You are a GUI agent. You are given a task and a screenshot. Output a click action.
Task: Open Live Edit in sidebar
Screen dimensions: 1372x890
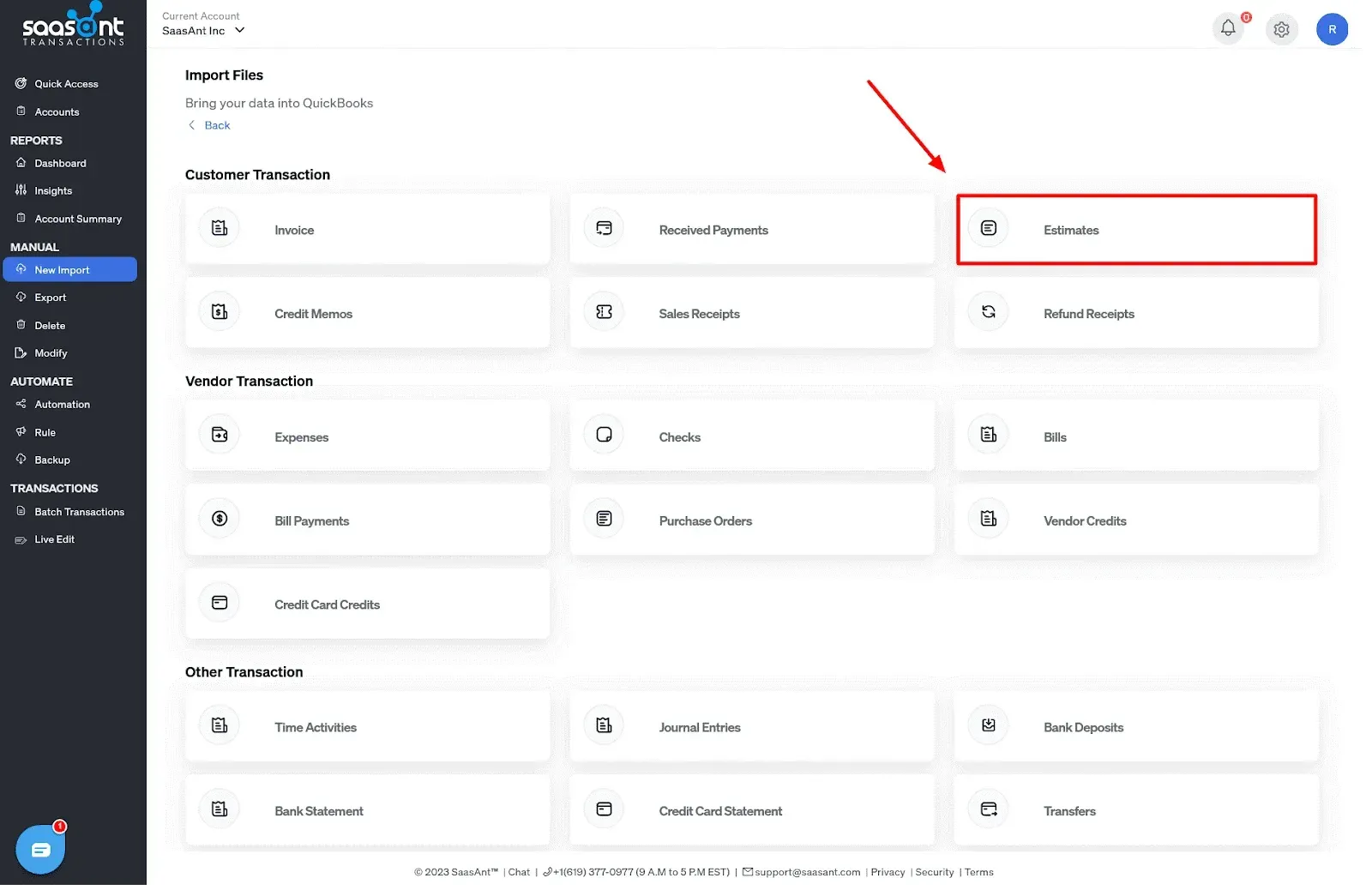[54, 539]
